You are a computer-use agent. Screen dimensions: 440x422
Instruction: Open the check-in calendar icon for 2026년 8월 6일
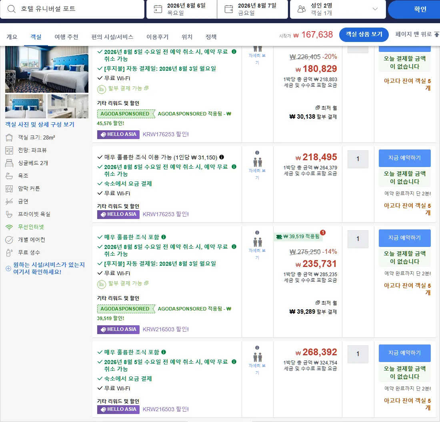158,9
